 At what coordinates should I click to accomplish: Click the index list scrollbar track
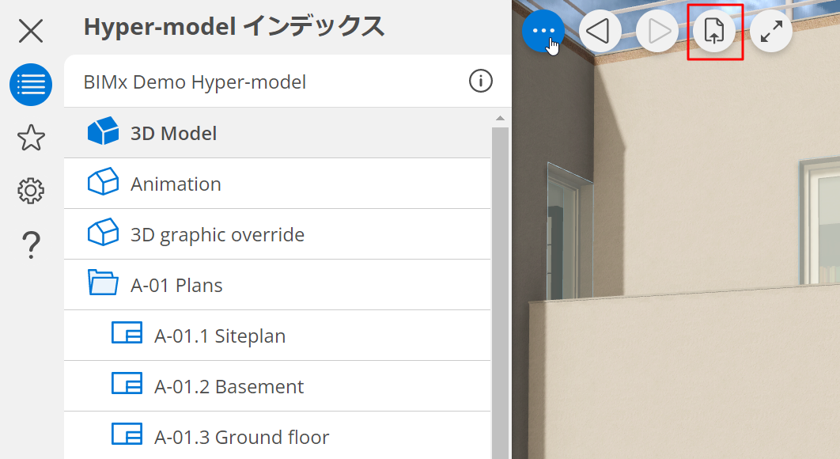pos(500,317)
